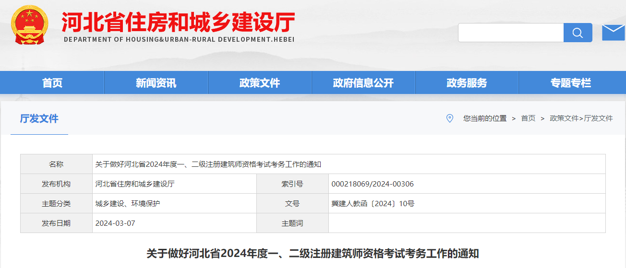Click 首页 in the breadcrumb trail
Image resolution: width=626 pixels, height=268 pixels.
(x=528, y=118)
